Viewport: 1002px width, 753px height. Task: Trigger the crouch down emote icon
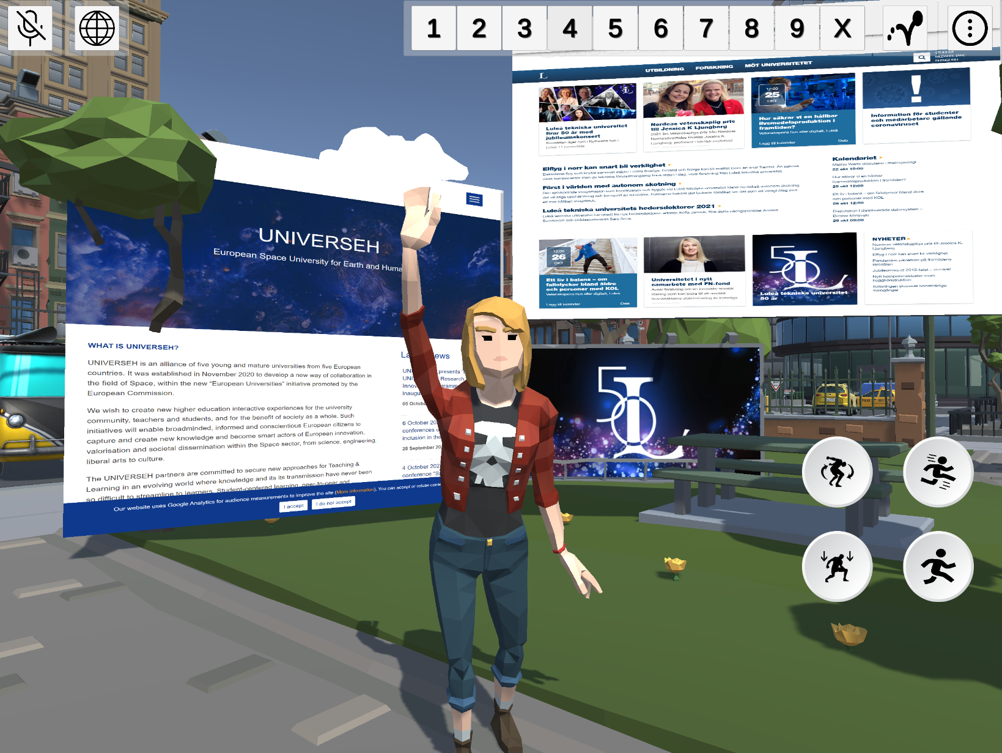pyautogui.click(x=838, y=566)
